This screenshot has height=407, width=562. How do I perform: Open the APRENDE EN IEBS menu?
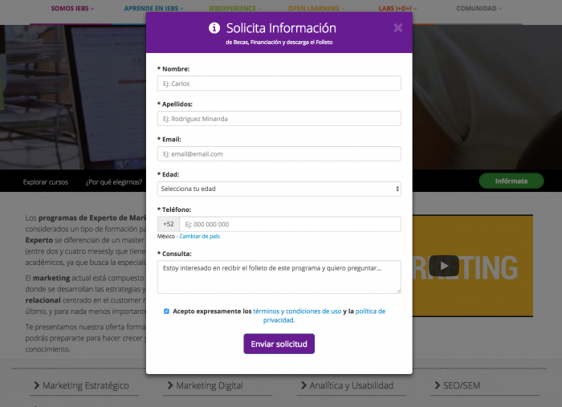coord(154,9)
